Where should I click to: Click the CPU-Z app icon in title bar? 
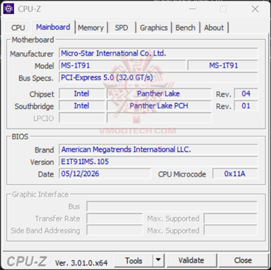9,9
